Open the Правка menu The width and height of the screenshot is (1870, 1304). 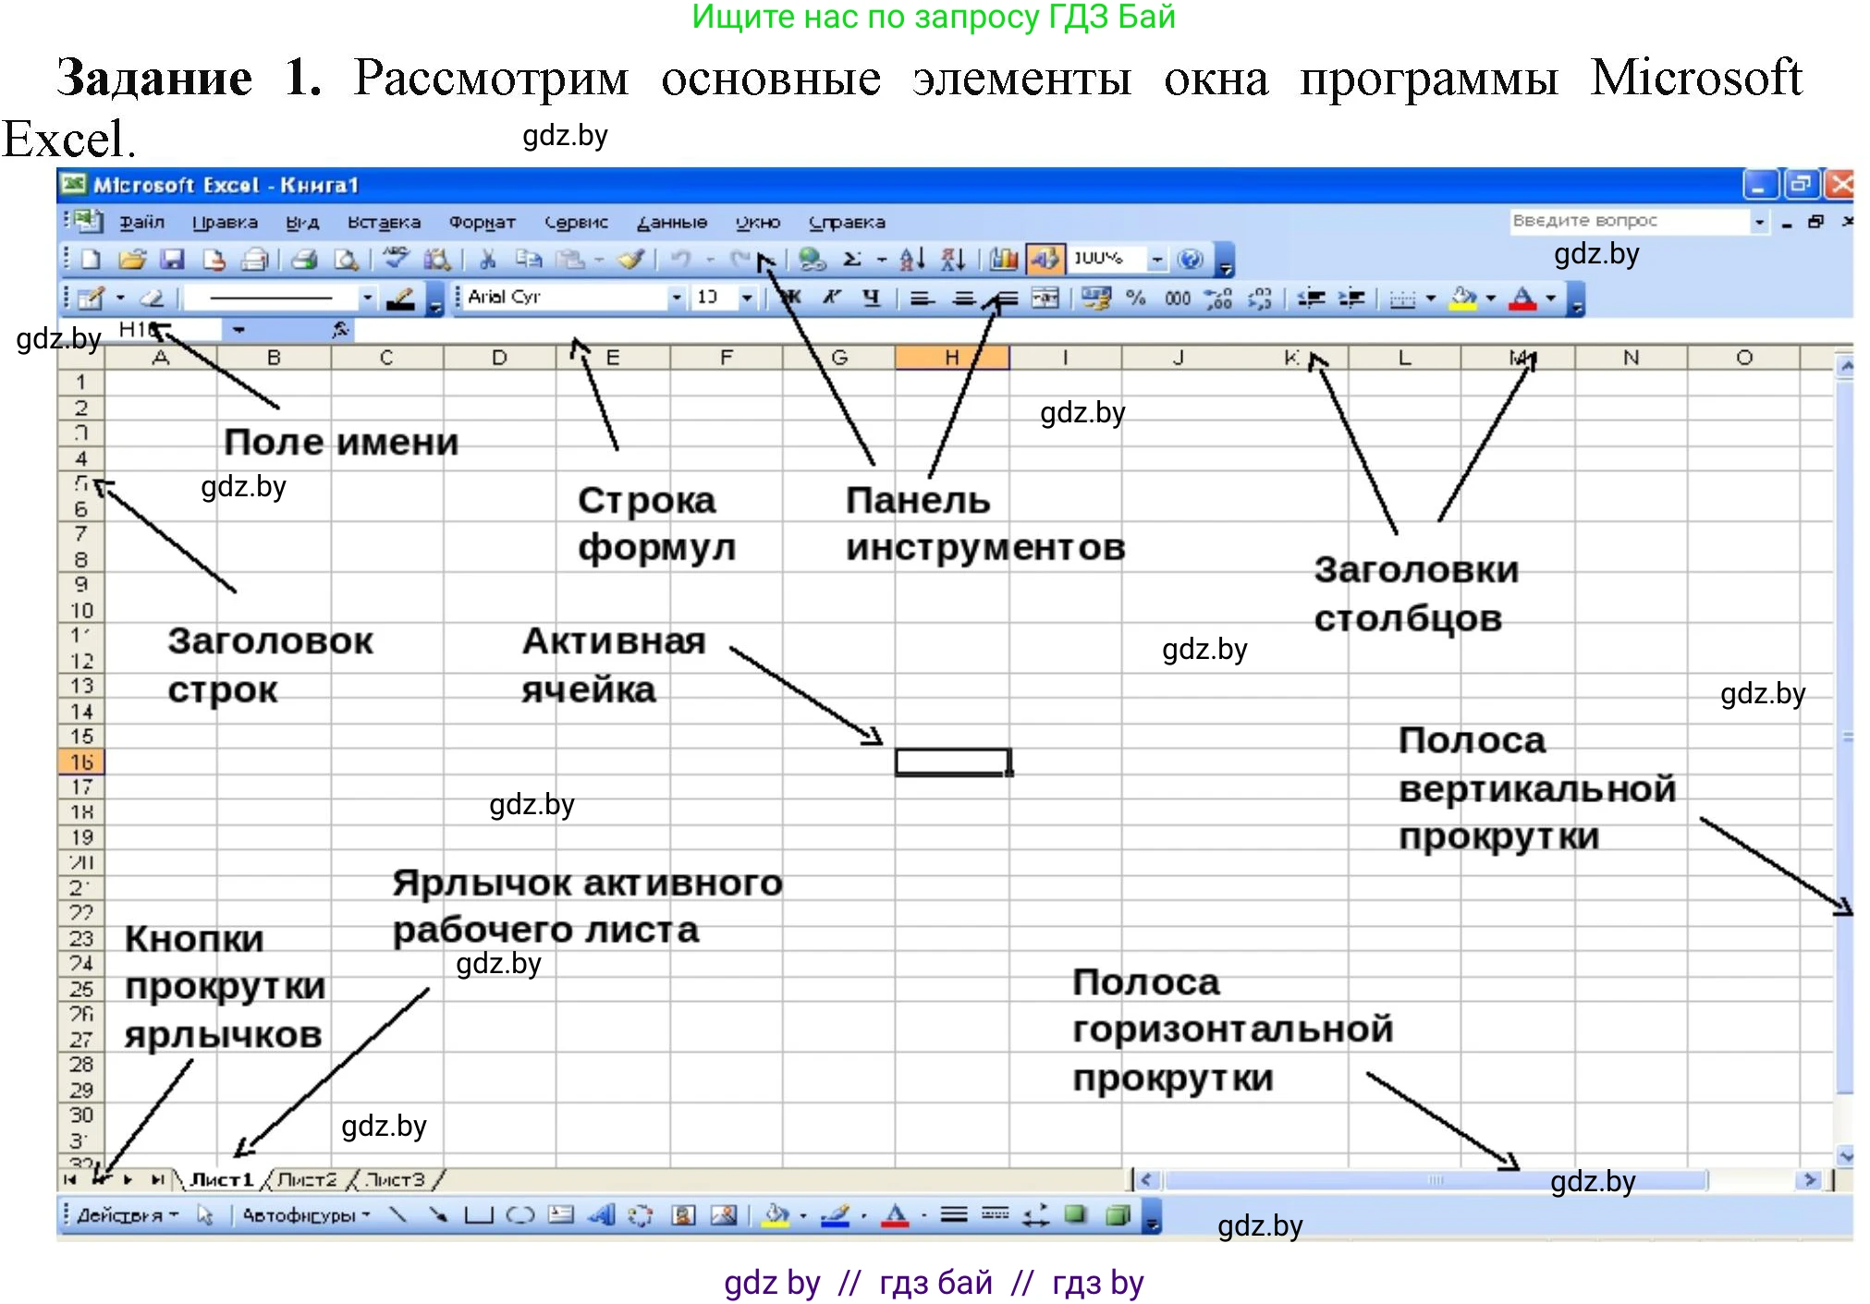click(225, 222)
